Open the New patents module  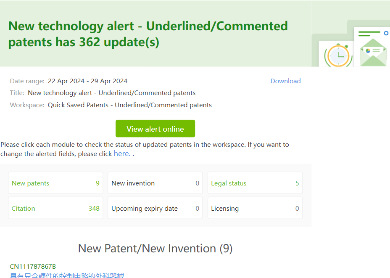pos(55,183)
